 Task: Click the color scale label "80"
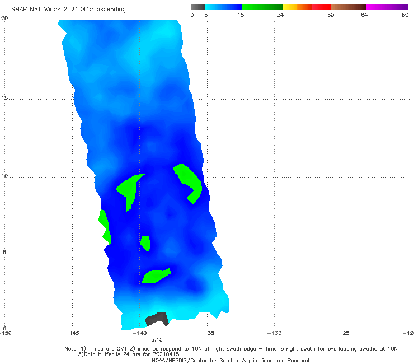[x=405, y=15]
